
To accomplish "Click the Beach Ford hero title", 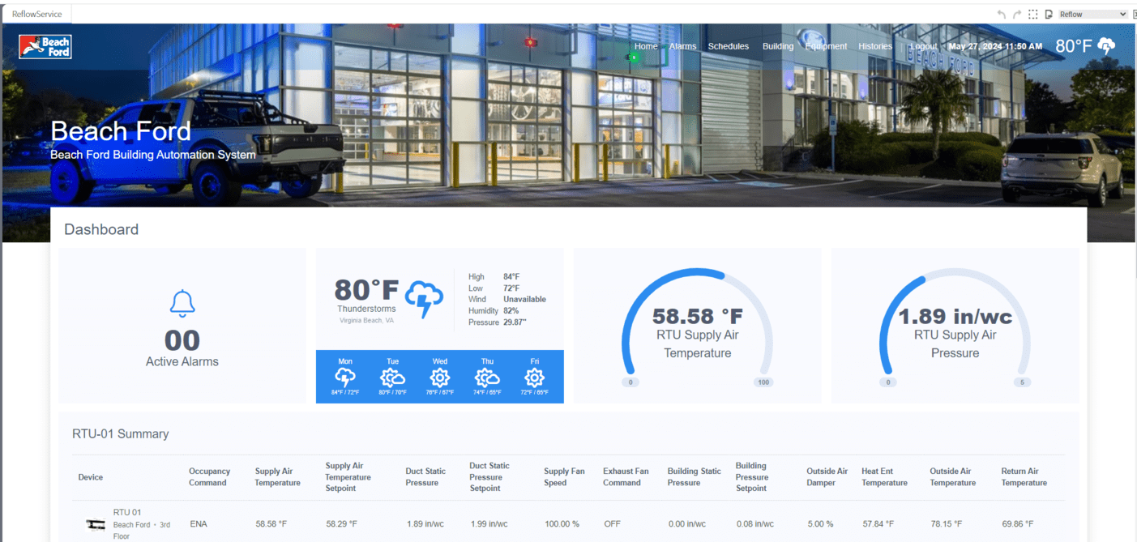I will 121,131.
